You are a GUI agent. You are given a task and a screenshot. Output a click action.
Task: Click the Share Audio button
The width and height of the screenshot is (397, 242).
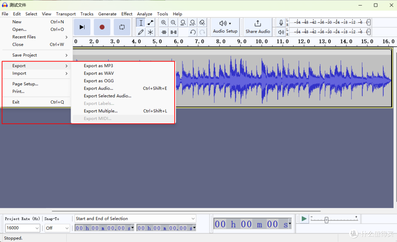point(258,27)
